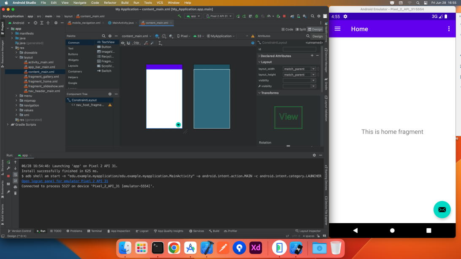Open logcat panel link for emulator

pos(65,181)
